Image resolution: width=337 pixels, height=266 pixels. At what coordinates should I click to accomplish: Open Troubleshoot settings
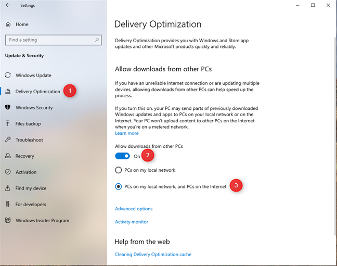pos(29,140)
